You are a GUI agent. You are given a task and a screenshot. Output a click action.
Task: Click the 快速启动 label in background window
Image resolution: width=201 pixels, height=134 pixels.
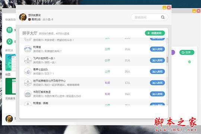(x=10, y=19)
